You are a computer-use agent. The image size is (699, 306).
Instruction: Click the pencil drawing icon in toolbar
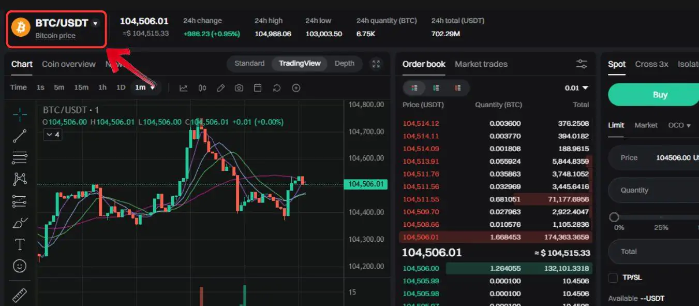tap(220, 88)
